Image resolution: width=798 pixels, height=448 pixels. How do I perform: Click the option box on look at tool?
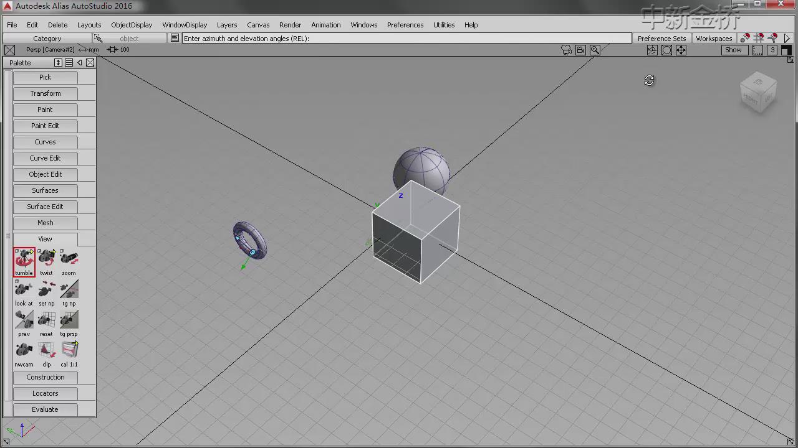coord(17,282)
